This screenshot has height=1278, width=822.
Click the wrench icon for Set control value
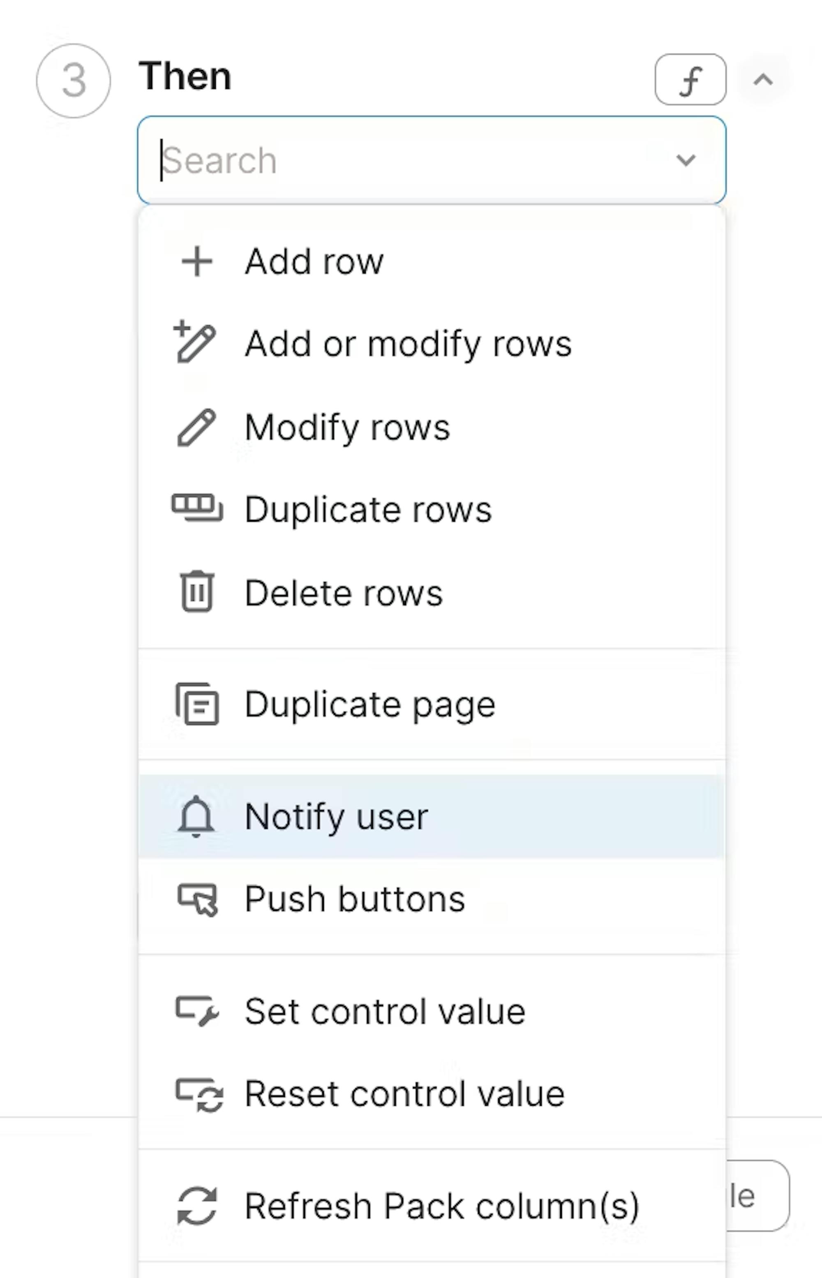click(x=197, y=1010)
